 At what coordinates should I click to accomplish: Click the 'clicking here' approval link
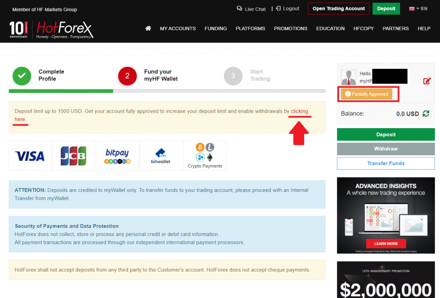point(299,111)
